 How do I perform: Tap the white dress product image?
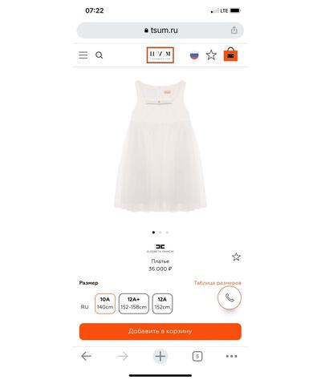tap(160, 146)
